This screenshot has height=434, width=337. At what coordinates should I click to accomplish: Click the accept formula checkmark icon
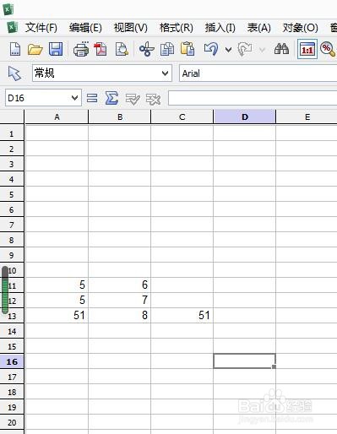(133, 99)
